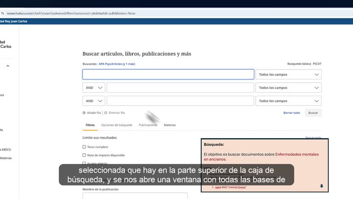The height and width of the screenshot is (199, 353).
Task: Open the second AND operator dropdown
Action: point(94,101)
